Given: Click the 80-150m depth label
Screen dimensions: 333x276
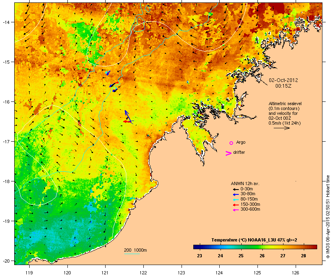Looking at the screenshot, I should 249,199.
